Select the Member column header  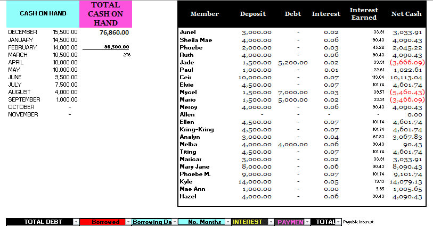[205, 14]
